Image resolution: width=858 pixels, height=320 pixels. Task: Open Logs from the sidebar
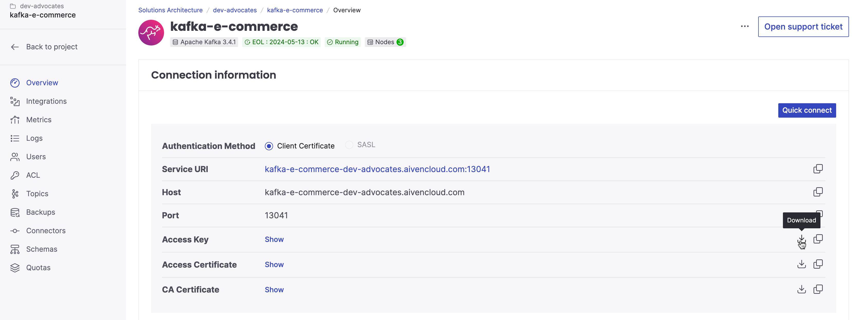(15, 138)
